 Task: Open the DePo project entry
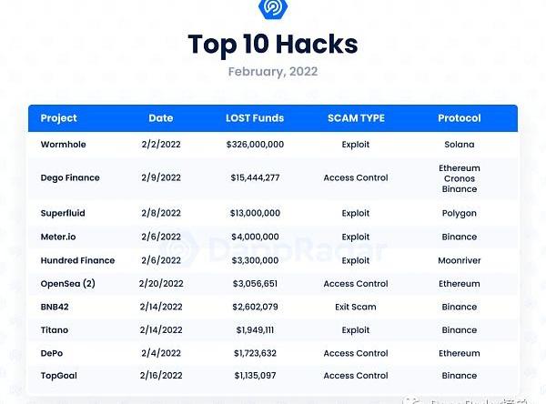53,353
